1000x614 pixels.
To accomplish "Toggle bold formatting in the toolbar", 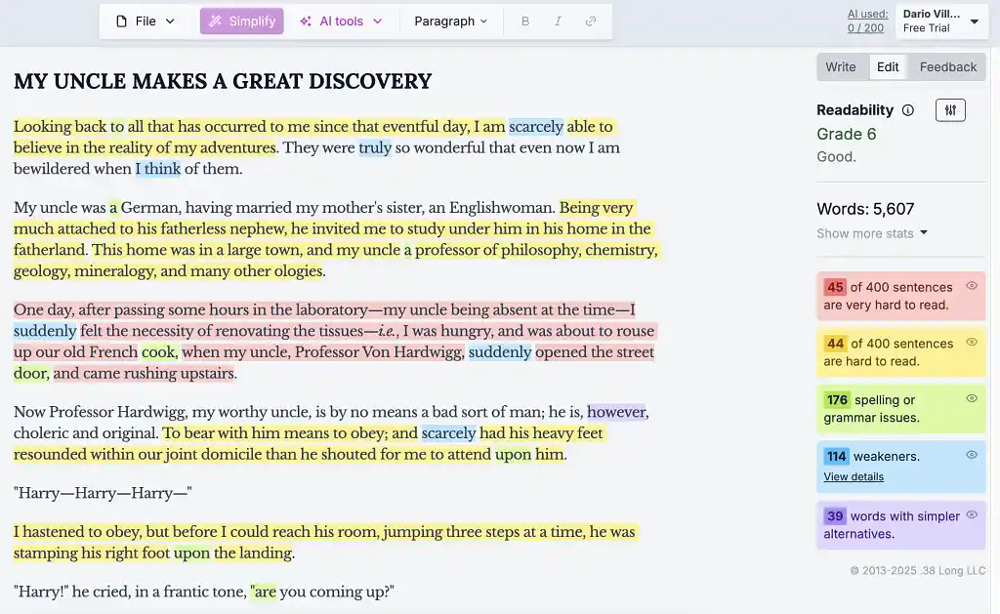I will click(524, 20).
